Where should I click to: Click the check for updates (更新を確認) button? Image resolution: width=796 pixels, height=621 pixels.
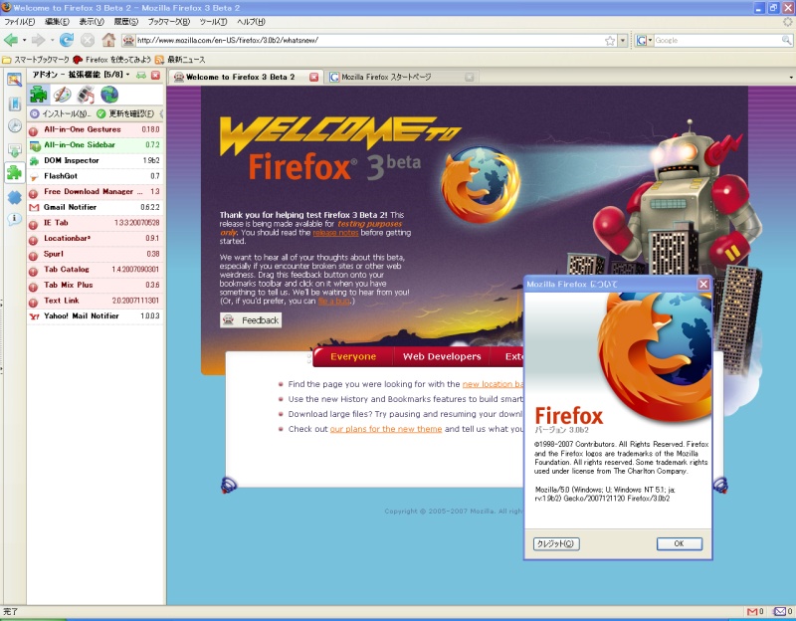click(125, 113)
